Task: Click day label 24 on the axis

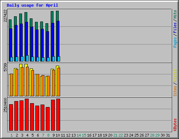Action: [x=131, y=135]
